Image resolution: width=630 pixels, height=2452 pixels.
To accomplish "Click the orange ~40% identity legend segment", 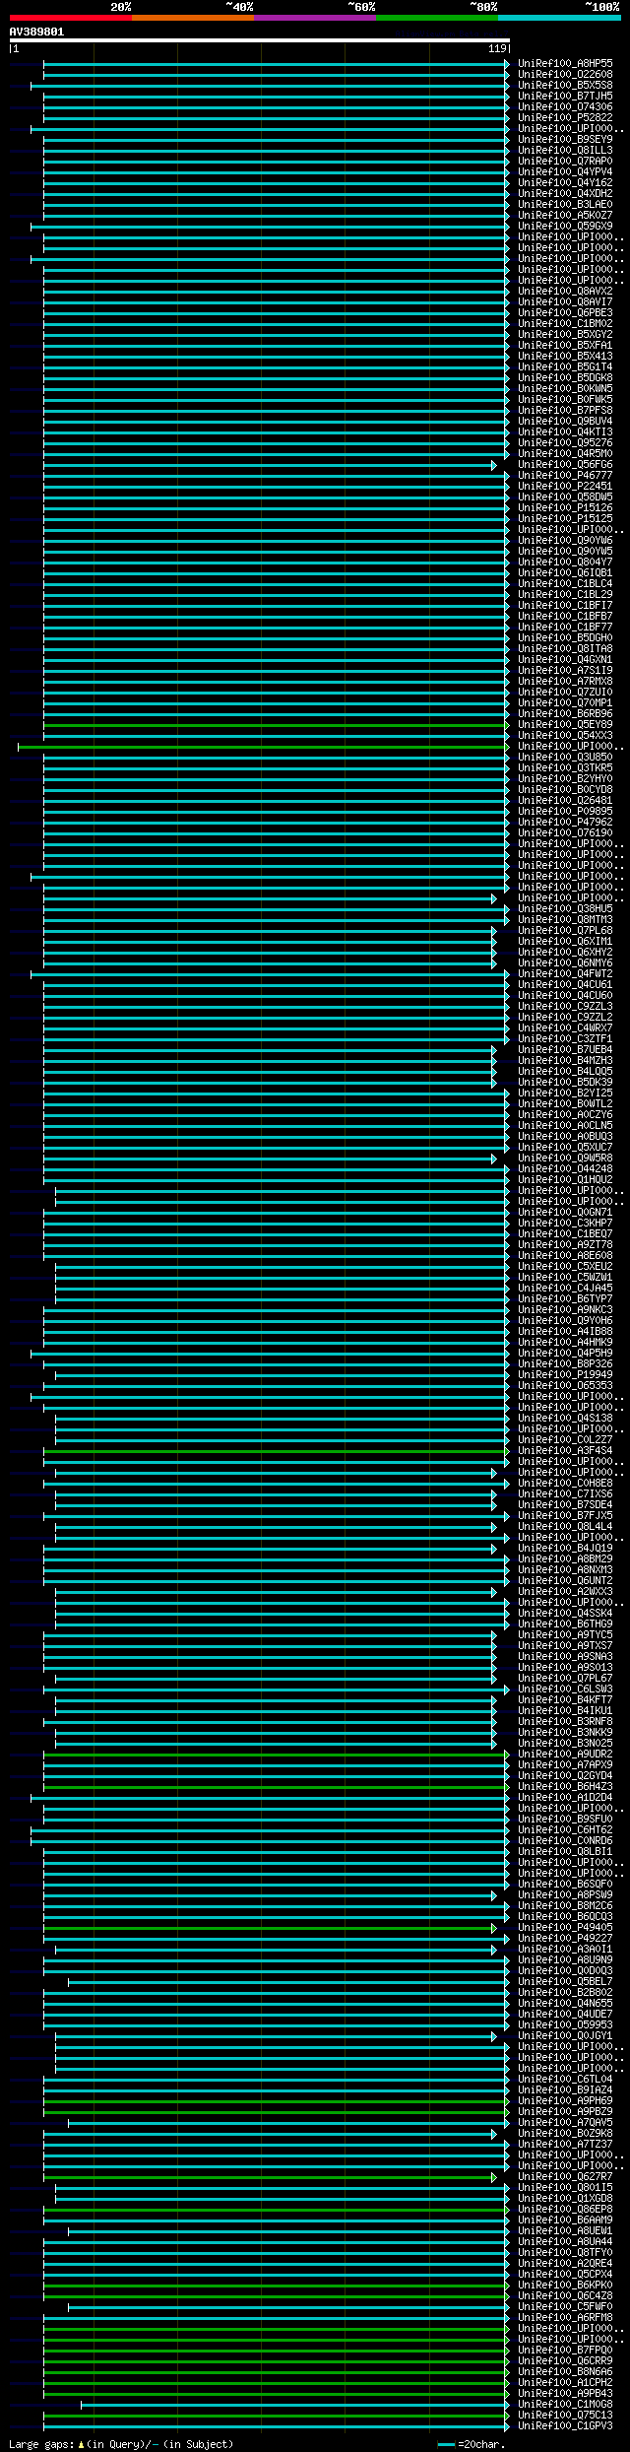I will coord(193,18).
